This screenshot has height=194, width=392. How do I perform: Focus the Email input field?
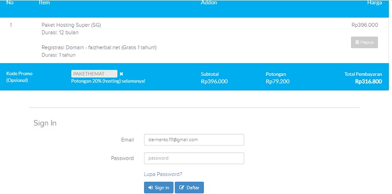click(194, 140)
